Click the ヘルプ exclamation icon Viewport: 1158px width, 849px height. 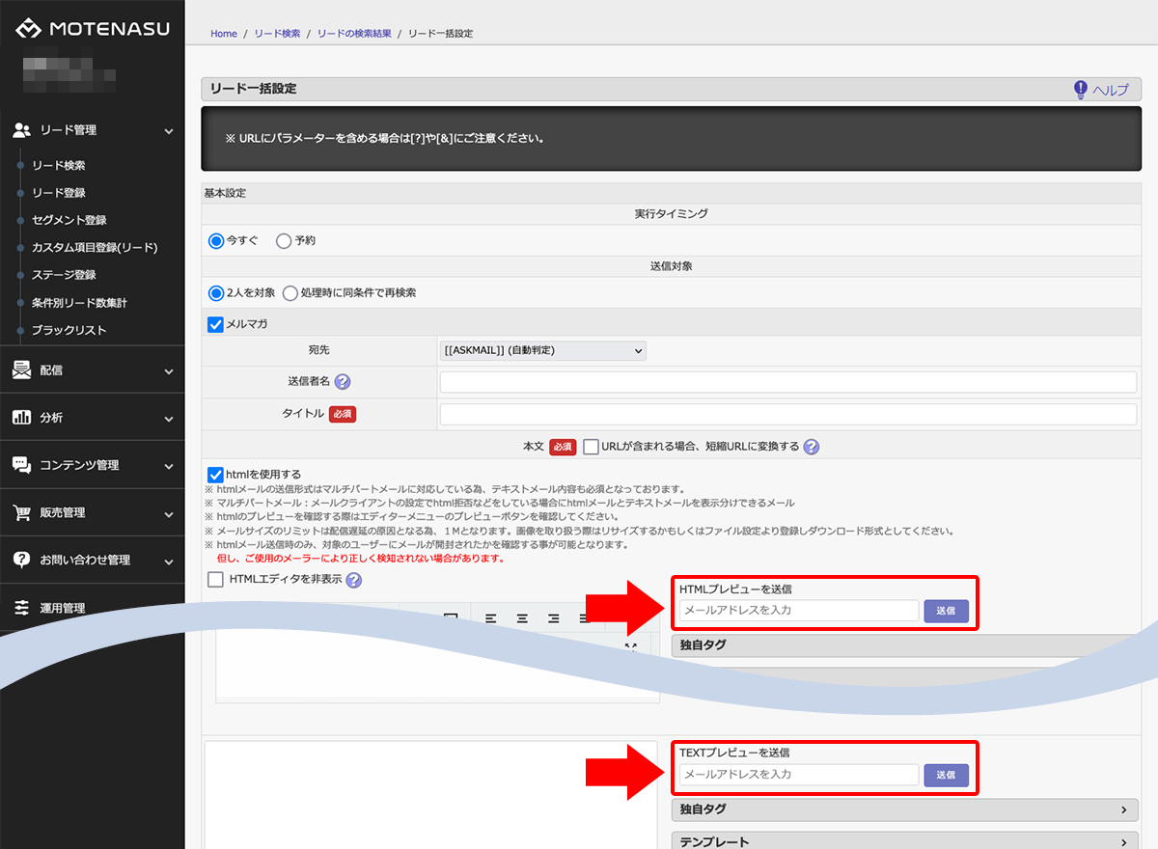[1081, 90]
